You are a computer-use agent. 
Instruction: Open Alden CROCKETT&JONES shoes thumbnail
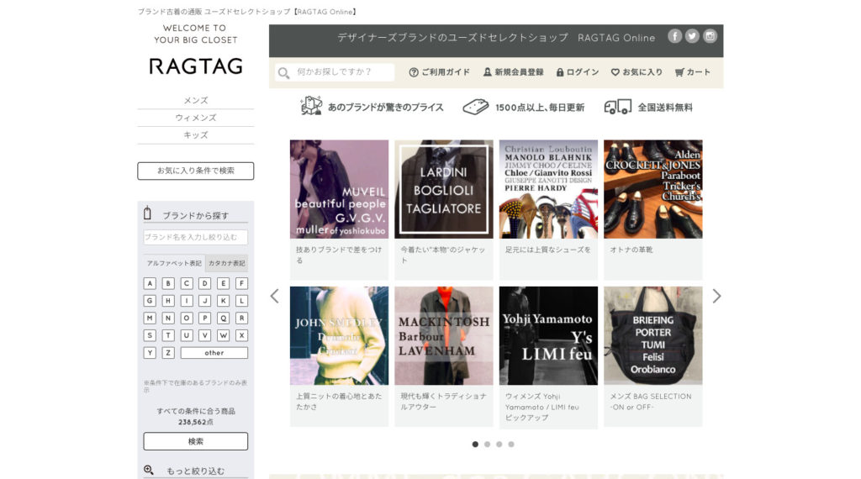(x=652, y=189)
